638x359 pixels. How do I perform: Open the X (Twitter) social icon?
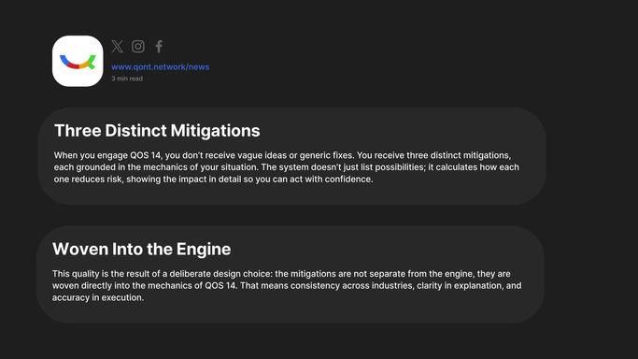click(117, 47)
